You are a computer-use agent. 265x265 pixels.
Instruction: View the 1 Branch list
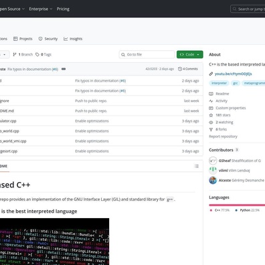(23, 54)
